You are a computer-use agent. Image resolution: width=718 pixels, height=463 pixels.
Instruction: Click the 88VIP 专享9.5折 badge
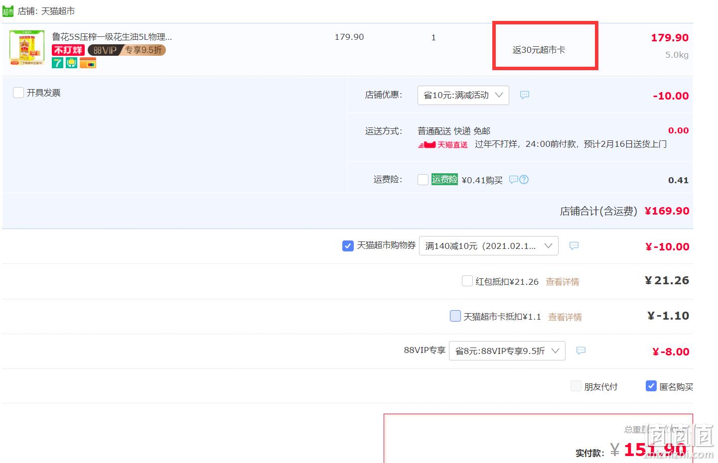(x=127, y=50)
